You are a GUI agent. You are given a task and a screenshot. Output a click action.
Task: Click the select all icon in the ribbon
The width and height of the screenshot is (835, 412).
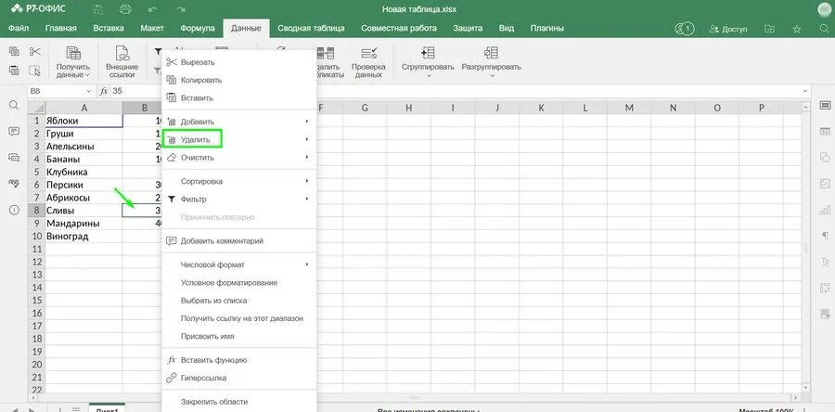click(x=34, y=71)
